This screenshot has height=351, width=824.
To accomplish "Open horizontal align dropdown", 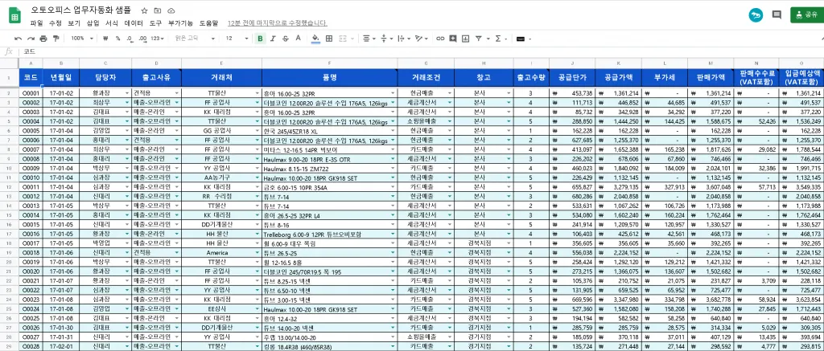I will (369, 39).
